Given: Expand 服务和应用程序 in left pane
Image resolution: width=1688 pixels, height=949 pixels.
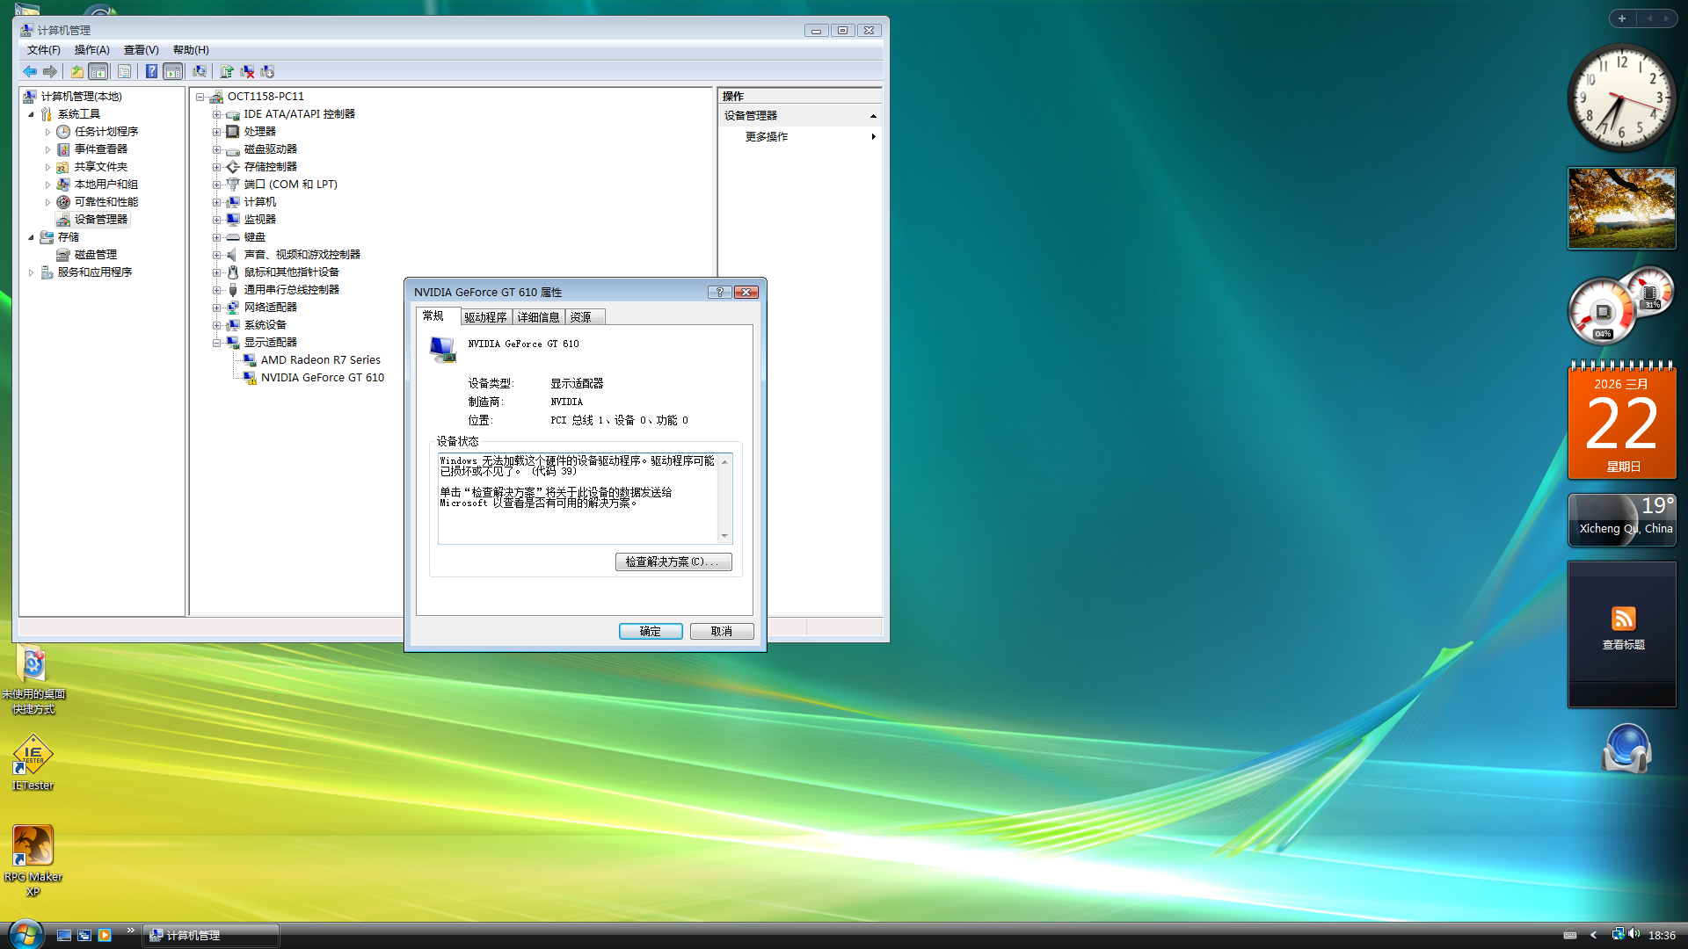Looking at the screenshot, I should point(31,272).
